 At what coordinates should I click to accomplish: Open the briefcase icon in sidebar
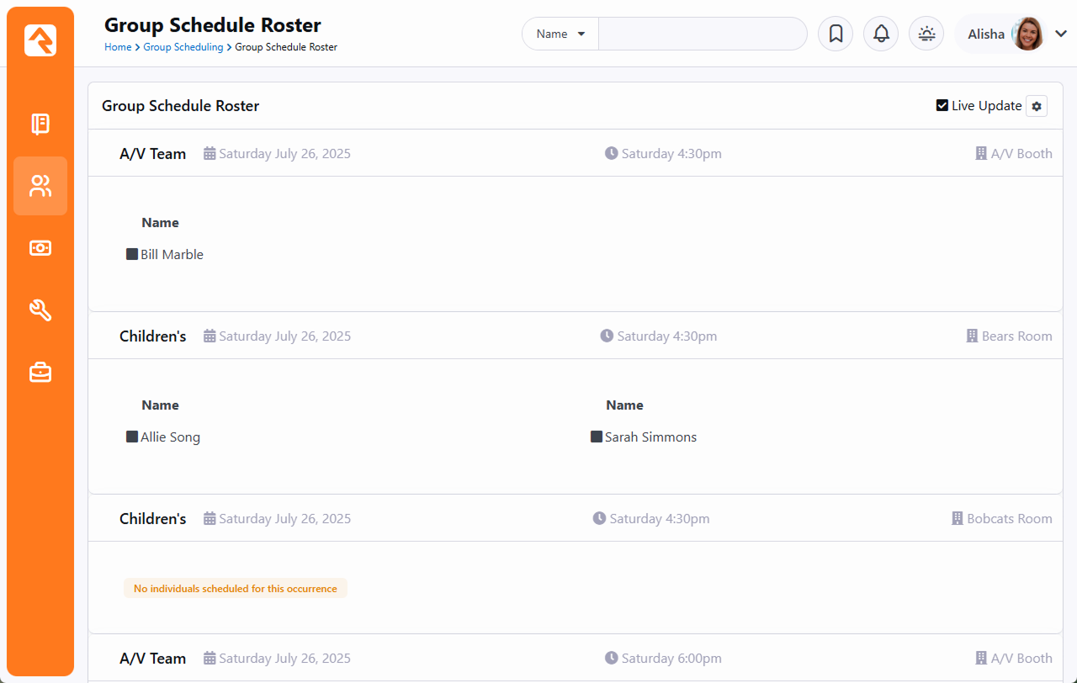(x=40, y=372)
